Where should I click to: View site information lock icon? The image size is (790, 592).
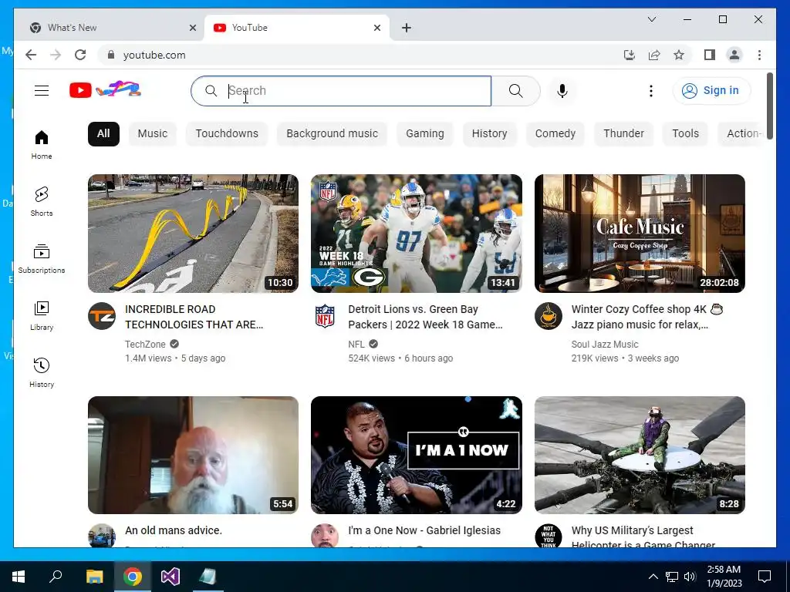[111, 55]
